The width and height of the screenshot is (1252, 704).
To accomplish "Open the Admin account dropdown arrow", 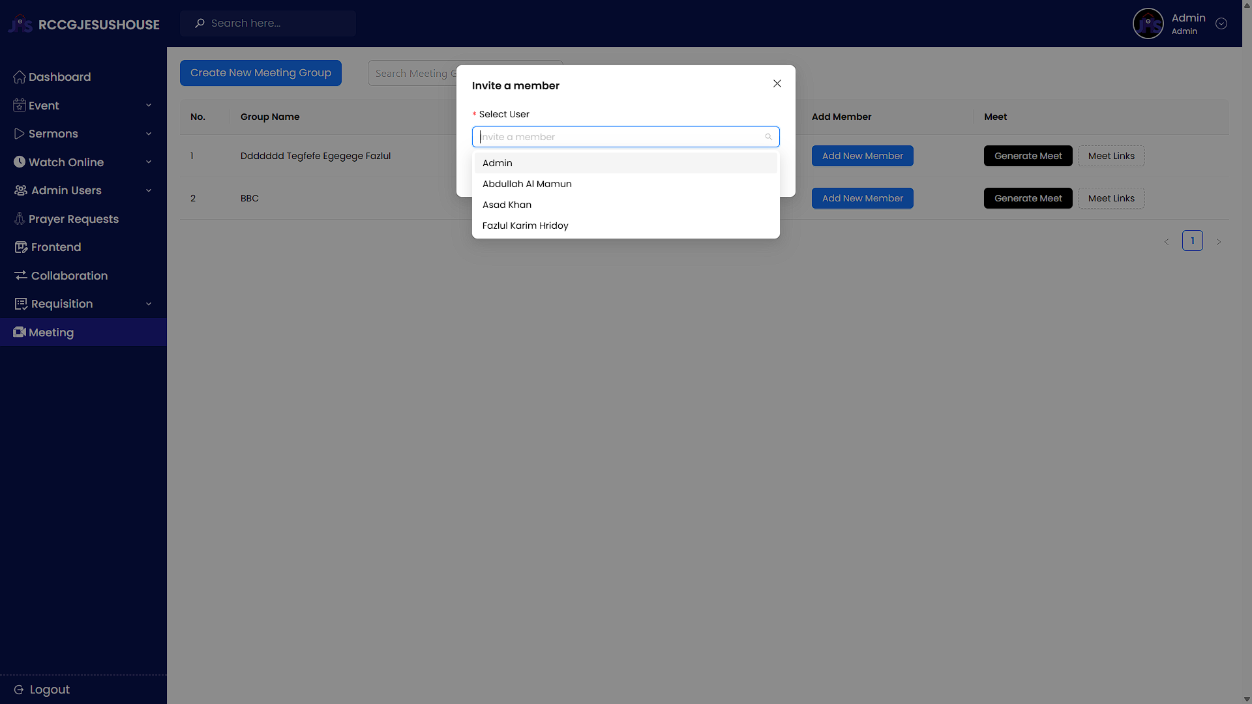I will click(1221, 23).
